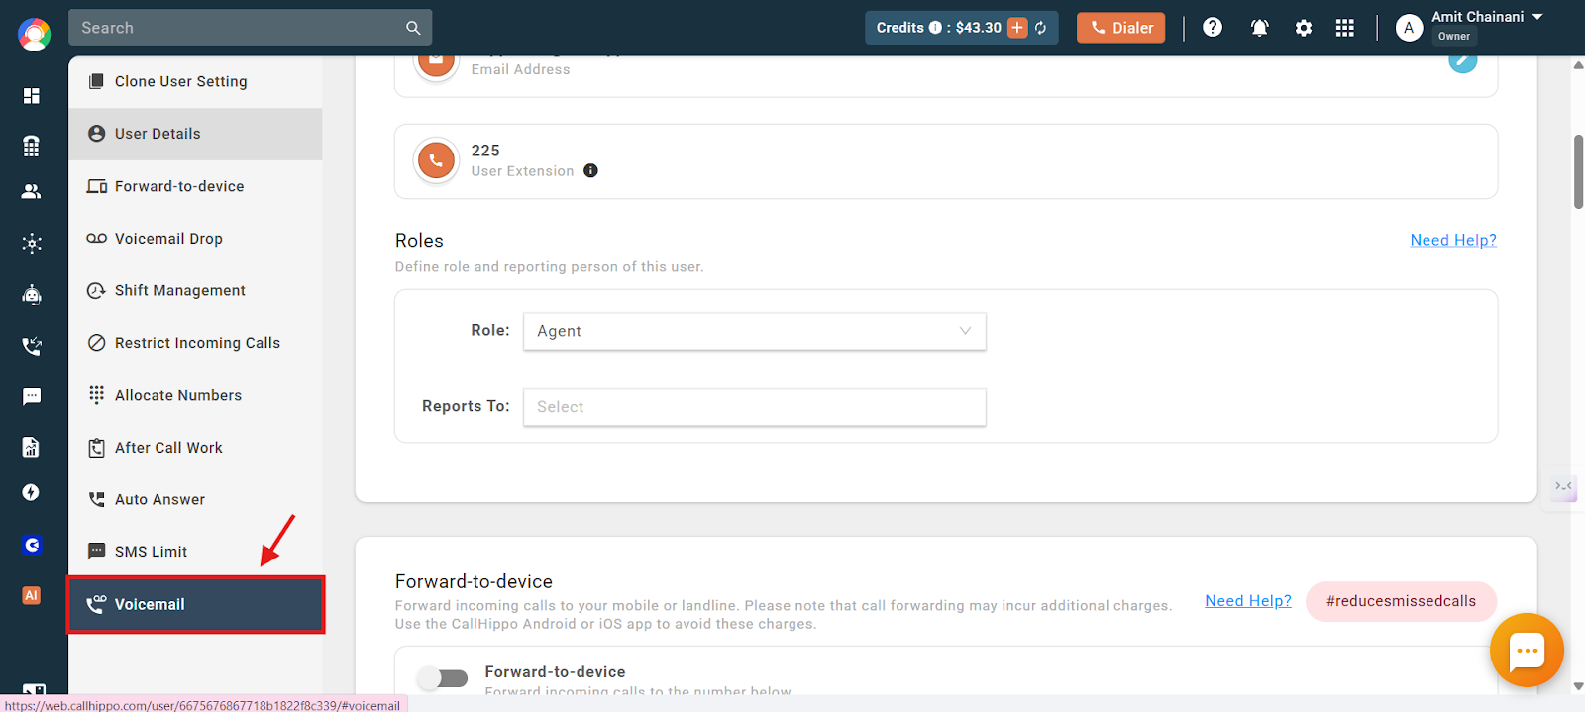1585x712 pixels.
Task: Open the live chat widget
Action: (x=1527, y=651)
